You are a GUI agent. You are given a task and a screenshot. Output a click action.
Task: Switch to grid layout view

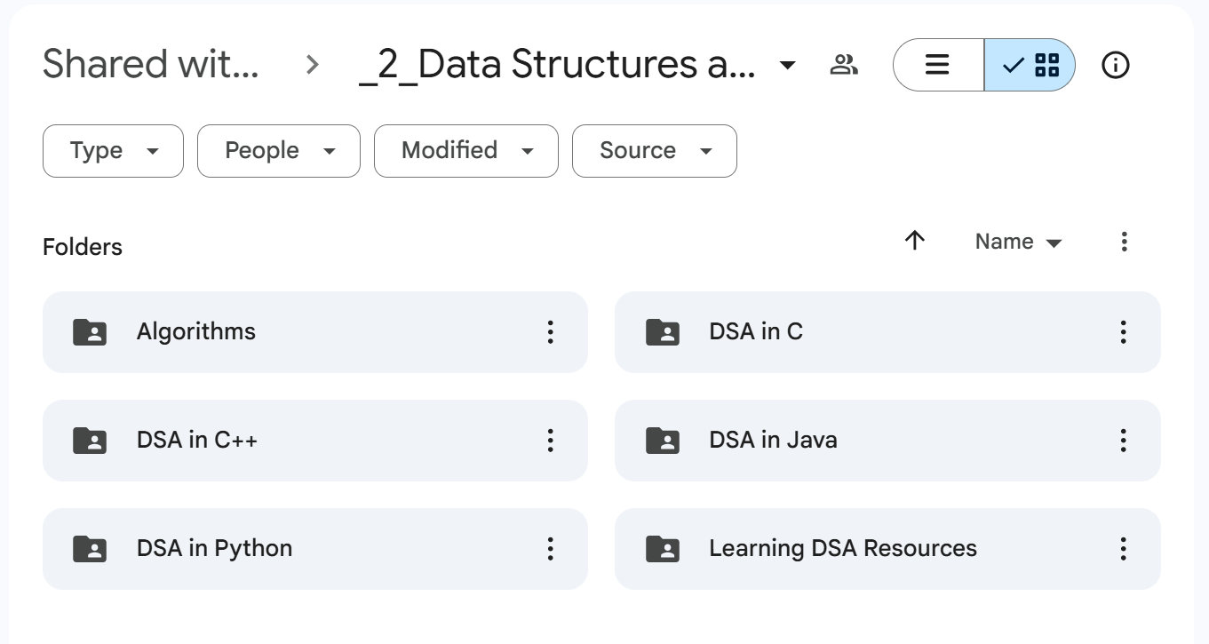[x=1030, y=65]
